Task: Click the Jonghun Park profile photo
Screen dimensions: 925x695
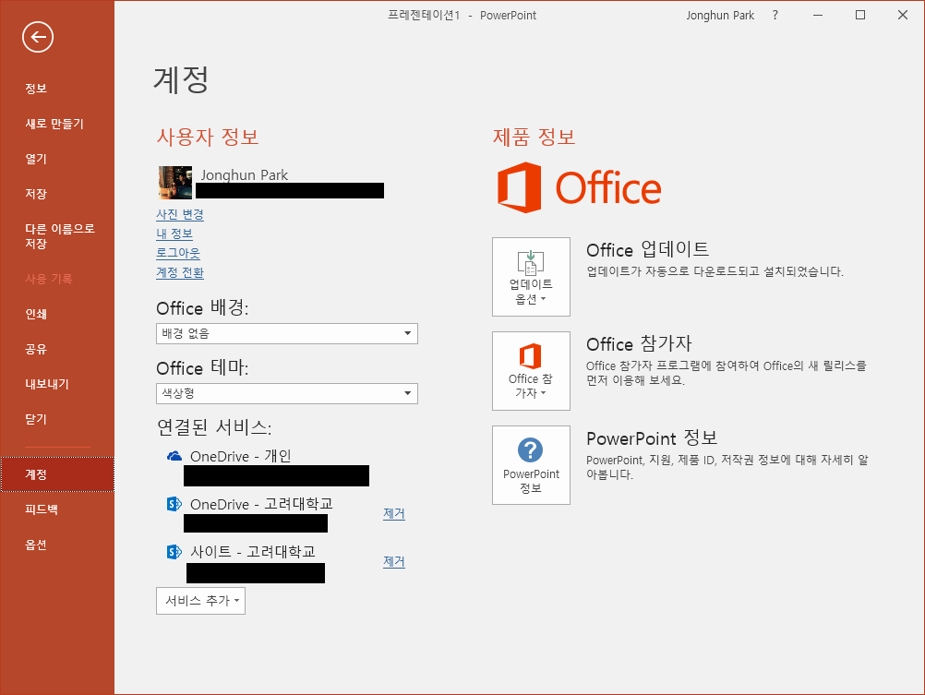Action: coord(175,183)
